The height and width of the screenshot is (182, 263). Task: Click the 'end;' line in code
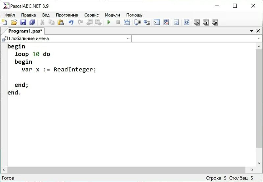(x=21, y=85)
